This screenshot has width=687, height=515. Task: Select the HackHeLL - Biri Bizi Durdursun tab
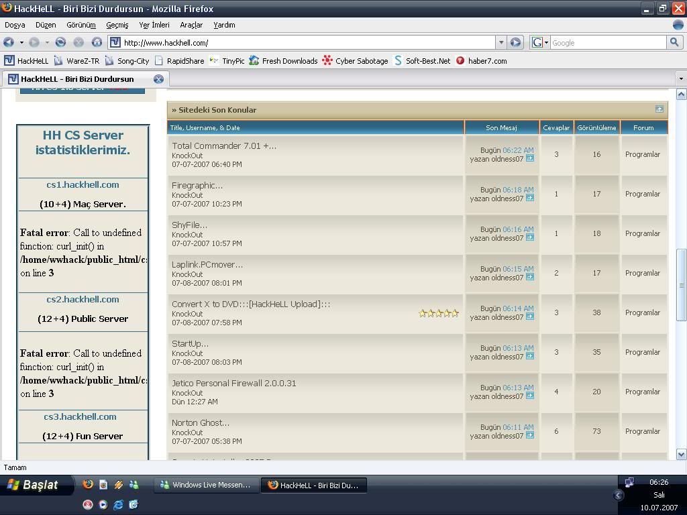85,79
